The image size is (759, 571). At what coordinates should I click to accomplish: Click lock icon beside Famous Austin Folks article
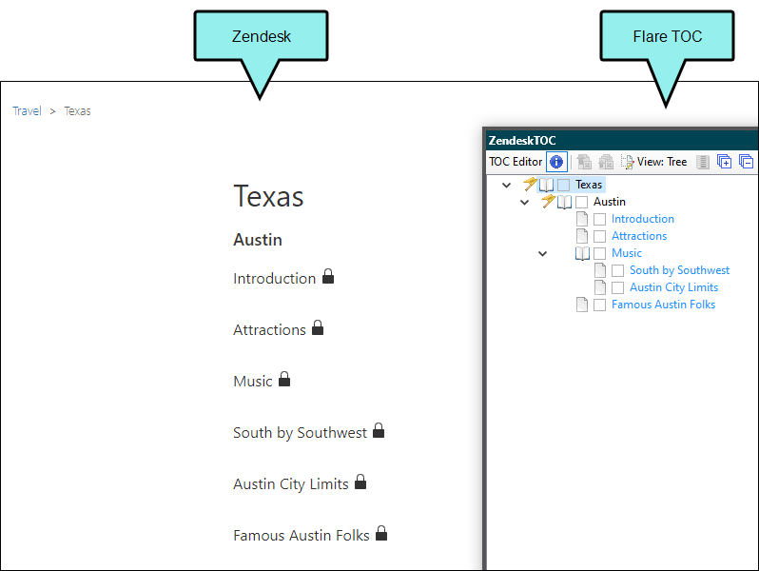point(381,533)
